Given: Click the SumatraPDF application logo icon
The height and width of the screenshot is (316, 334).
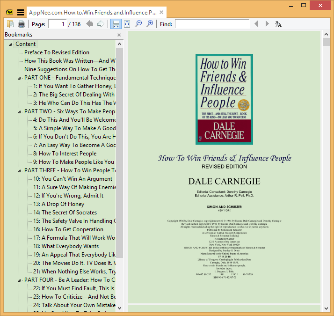Looking at the screenshot, I should tap(9, 12).
